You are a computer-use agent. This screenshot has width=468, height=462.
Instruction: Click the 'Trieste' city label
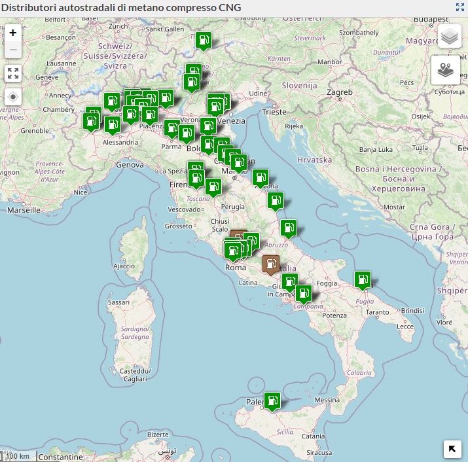274,112
